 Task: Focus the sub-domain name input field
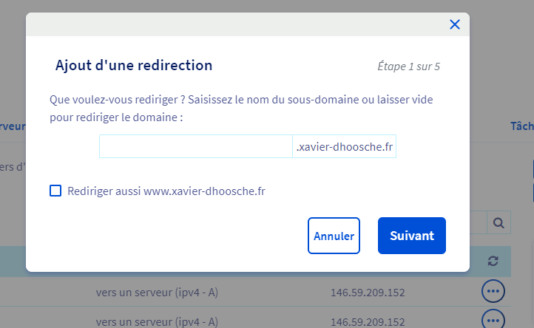coord(196,146)
